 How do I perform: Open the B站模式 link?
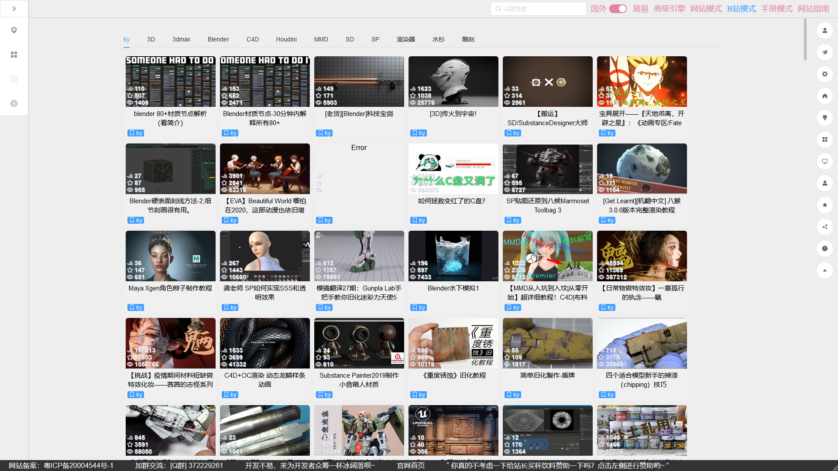(741, 9)
